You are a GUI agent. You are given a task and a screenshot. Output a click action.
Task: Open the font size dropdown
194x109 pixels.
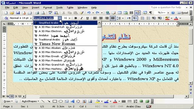[69, 18]
